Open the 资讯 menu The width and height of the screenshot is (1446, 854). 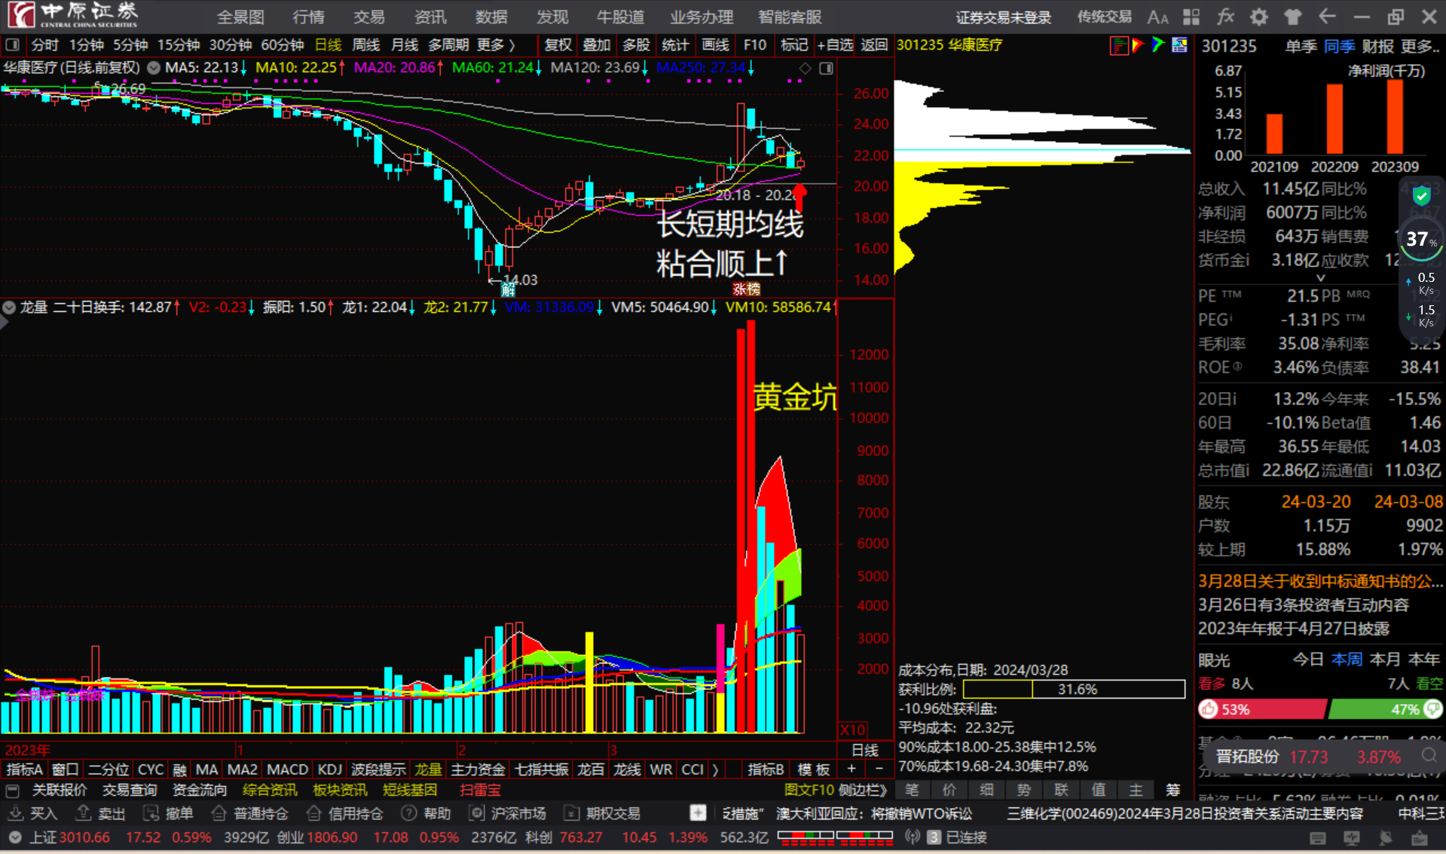pyautogui.click(x=430, y=17)
